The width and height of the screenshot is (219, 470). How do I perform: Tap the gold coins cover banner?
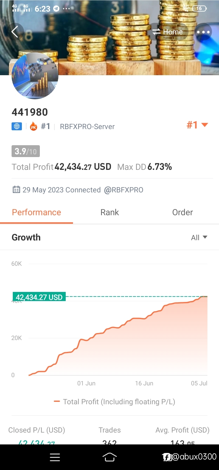pos(109,37)
